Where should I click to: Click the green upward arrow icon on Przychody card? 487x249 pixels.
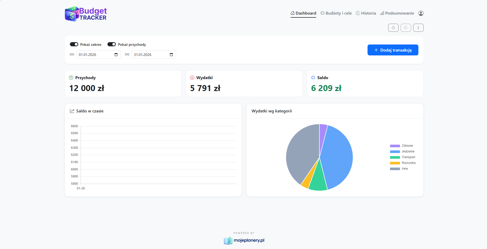(x=71, y=77)
